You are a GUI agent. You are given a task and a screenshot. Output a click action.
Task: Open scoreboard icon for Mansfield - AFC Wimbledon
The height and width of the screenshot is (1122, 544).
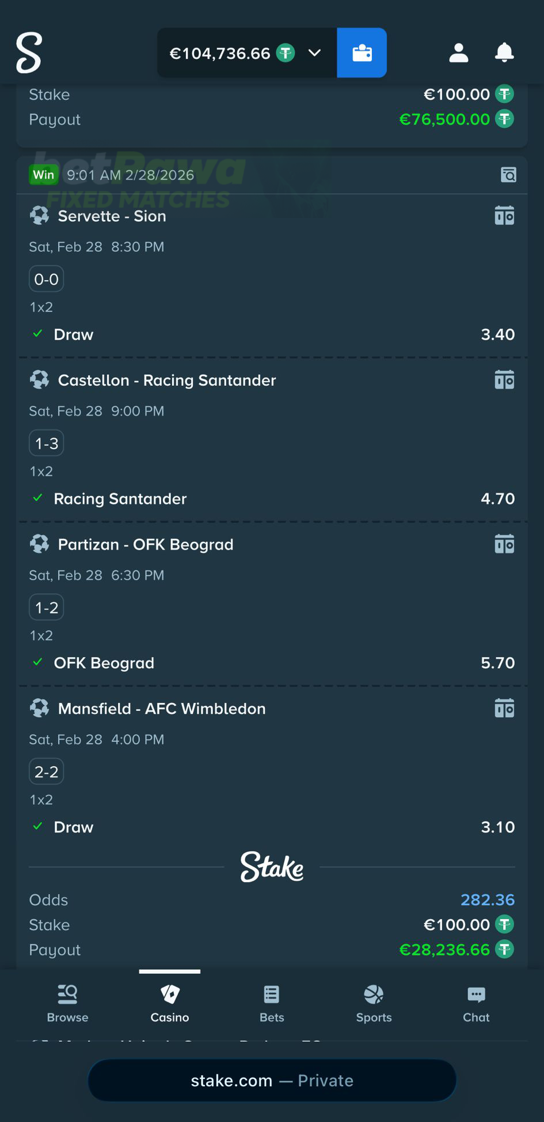click(504, 708)
